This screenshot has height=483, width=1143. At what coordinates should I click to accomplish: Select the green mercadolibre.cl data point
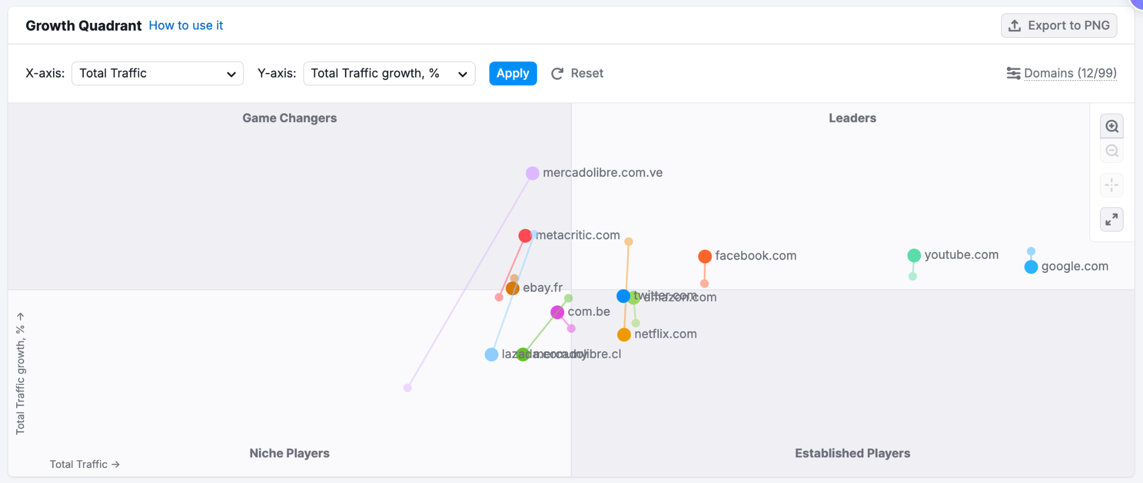coord(523,355)
